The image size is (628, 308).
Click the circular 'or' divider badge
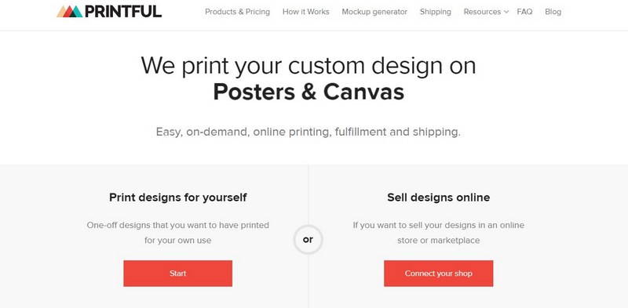pyautogui.click(x=308, y=240)
